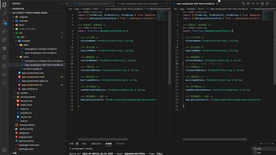The width and height of the screenshot is (276, 155).
Task: Open to-form.model.ts in explorer
Action: (x=33, y=69)
